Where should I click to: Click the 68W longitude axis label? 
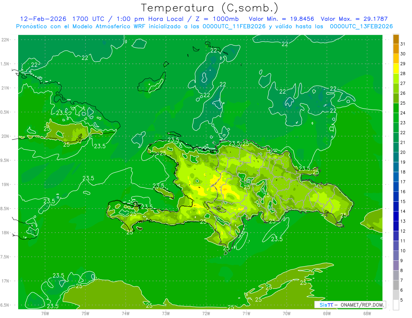tap(367, 313)
